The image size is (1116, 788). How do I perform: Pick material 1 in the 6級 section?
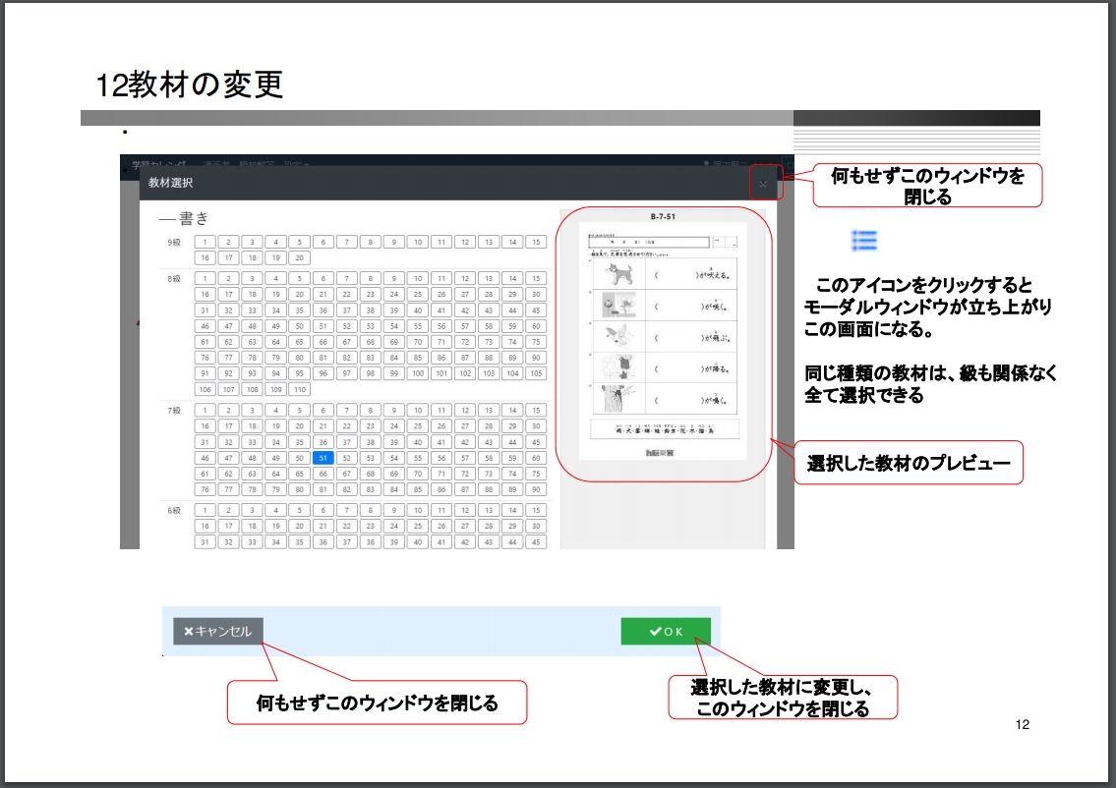[205, 510]
